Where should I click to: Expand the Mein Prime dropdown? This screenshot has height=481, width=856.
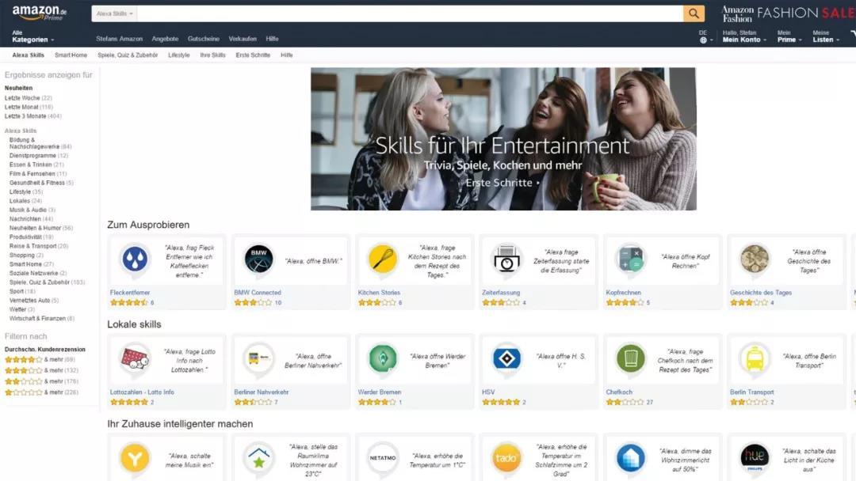tap(789, 36)
